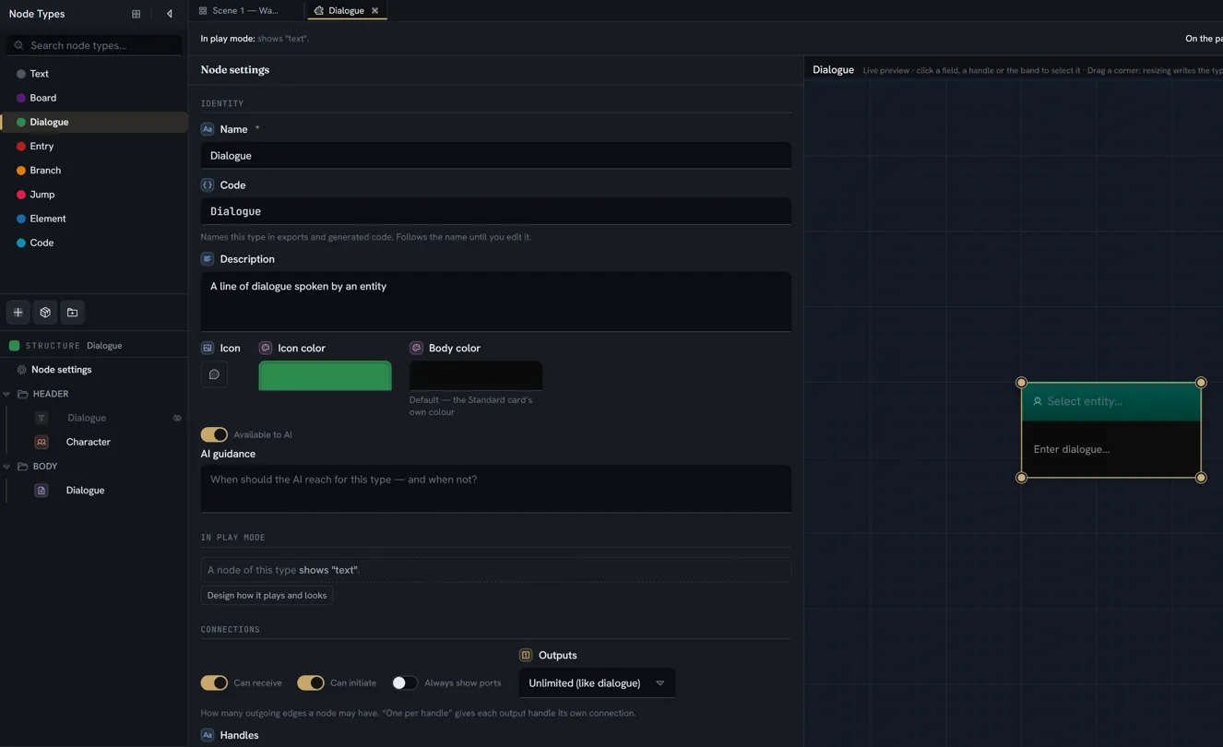Screen dimensions: 1223x747
Task: Collapse the HEADER folder in structure tree
Action: point(7,394)
